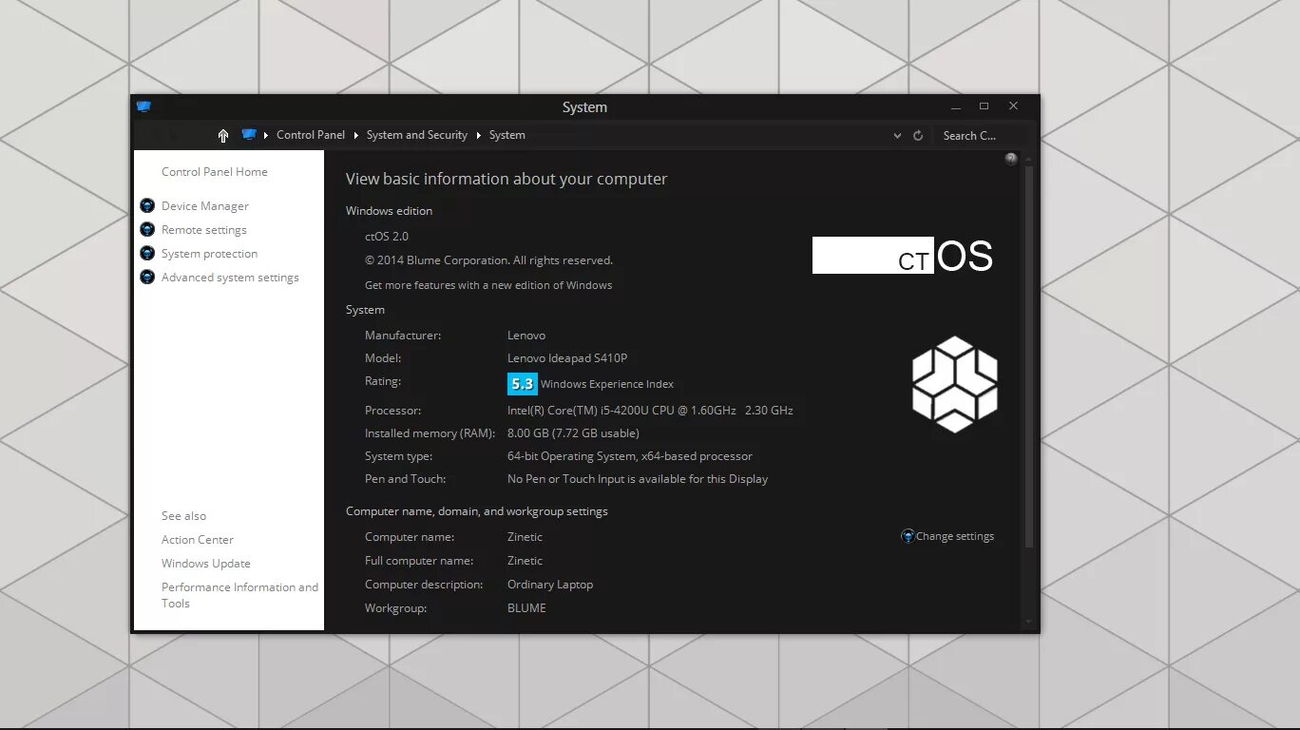Click the shield icon next to Remote settings
Screen dimensions: 1300x730
147,229
